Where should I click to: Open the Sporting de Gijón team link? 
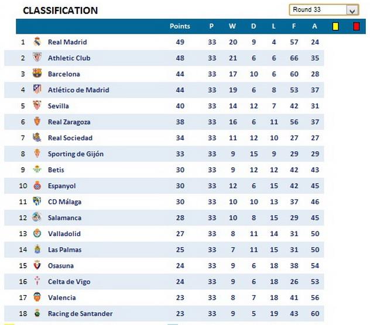coord(76,154)
